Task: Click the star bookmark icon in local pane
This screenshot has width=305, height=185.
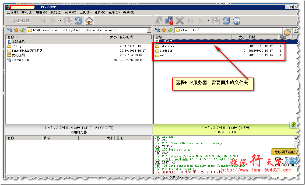Action: click(16, 30)
